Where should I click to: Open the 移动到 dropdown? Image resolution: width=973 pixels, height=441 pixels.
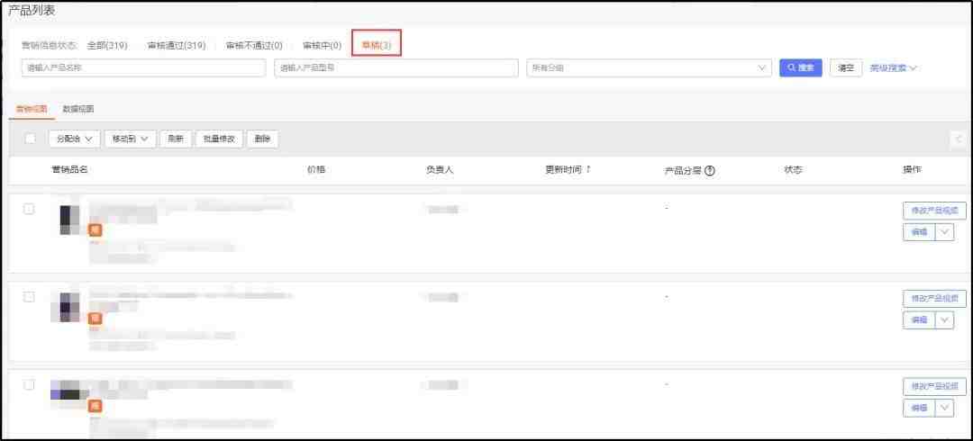(x=131, y=139)
